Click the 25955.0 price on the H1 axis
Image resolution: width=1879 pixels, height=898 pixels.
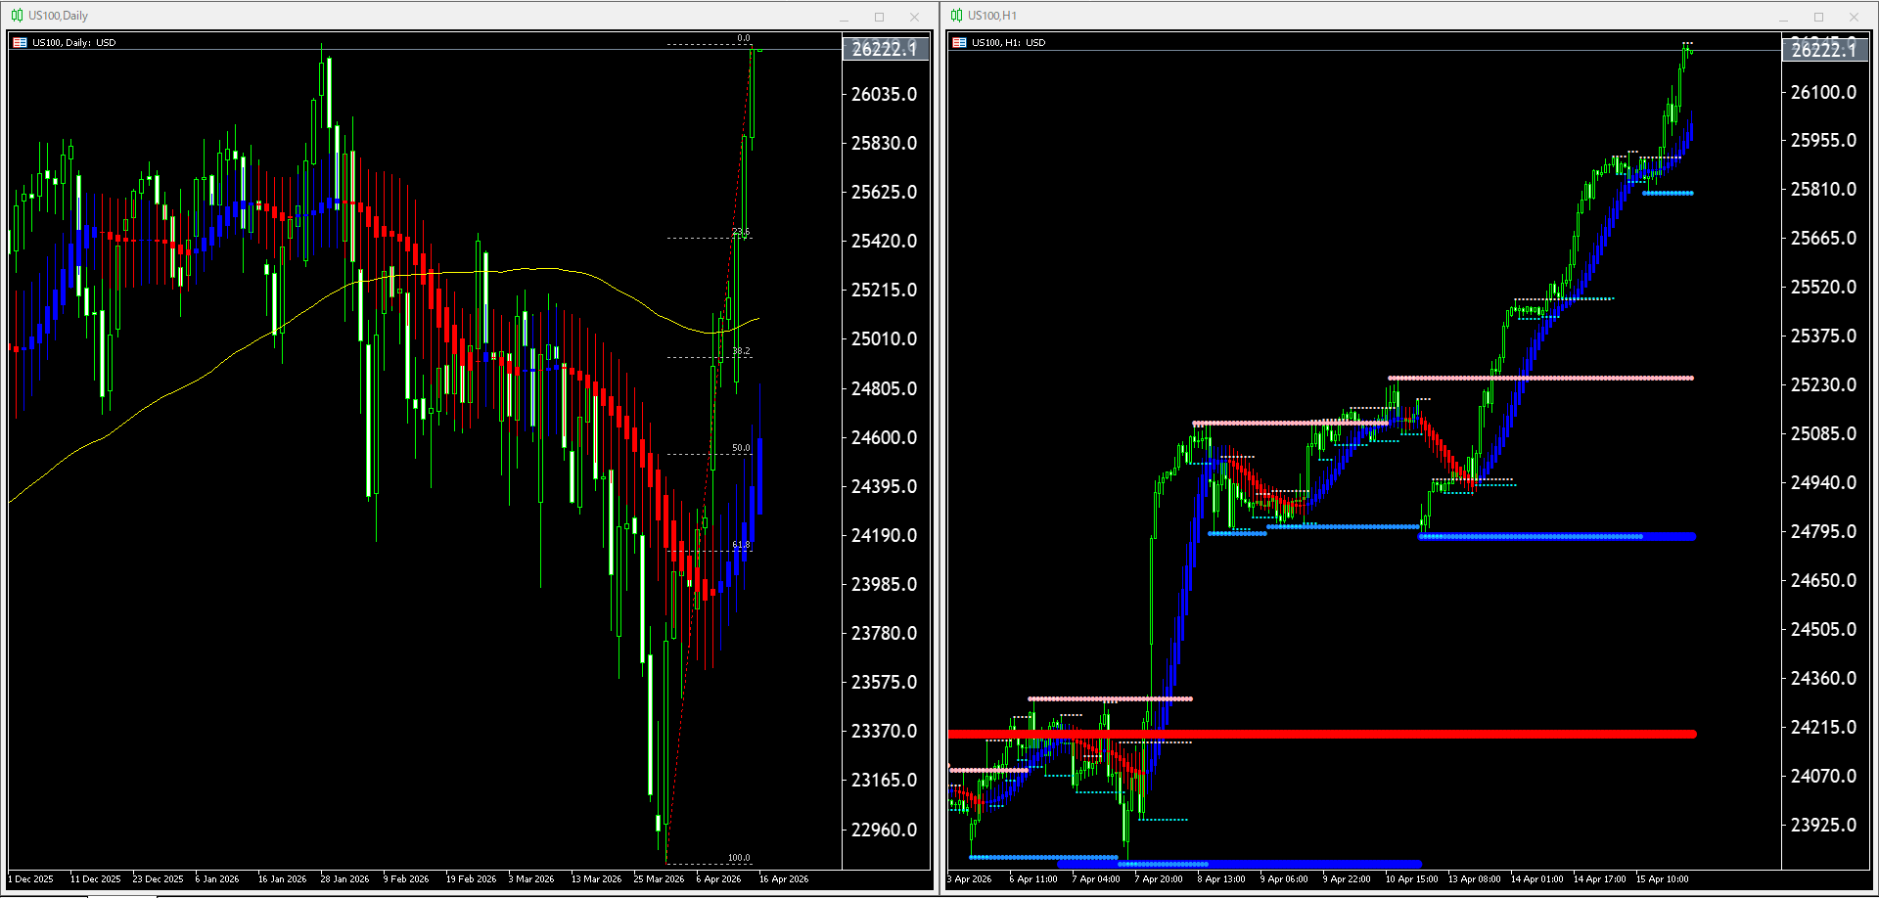(1823, 140)
